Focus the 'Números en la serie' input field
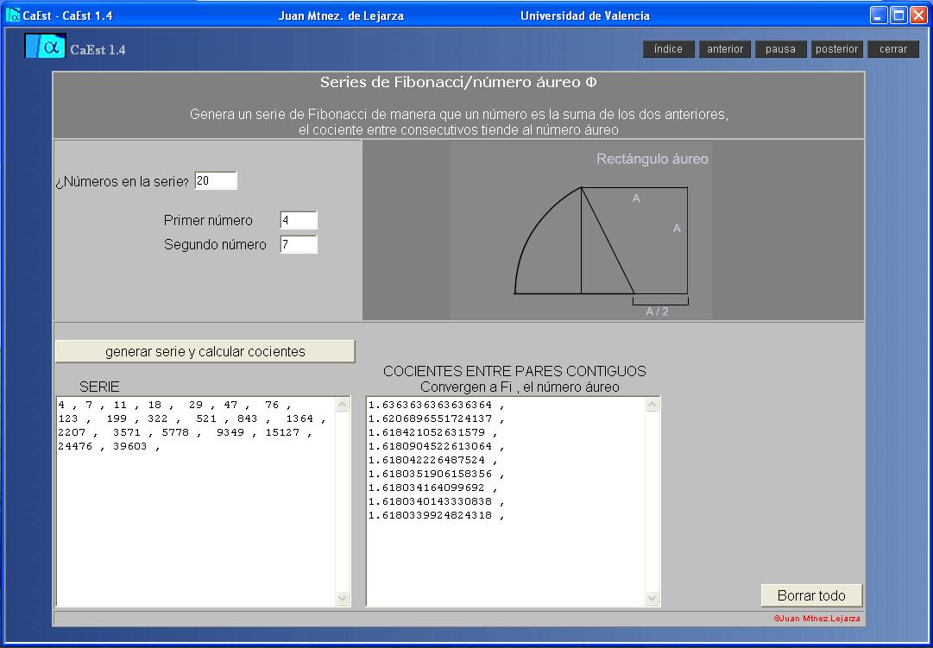Screen dimensions: 933x648 [x=216, y=181]
